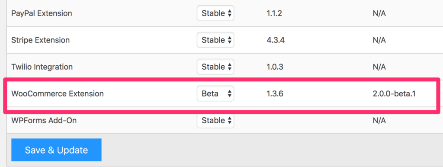Screen dimensions: 443x167
Task: Click the up-down arrows on Stripe dropdown
Action: (x=229, y=40)
